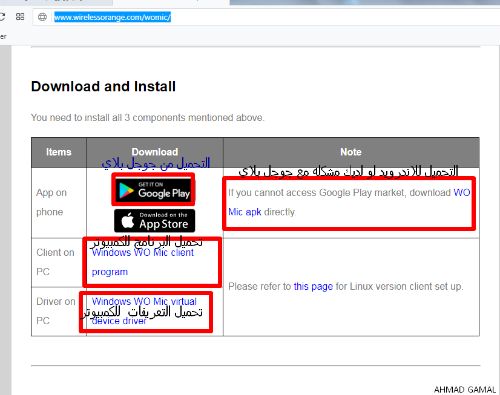The image size is (500, 395).
Task: Open the four-square grid icon beside address bar
Action: [20, 17]
